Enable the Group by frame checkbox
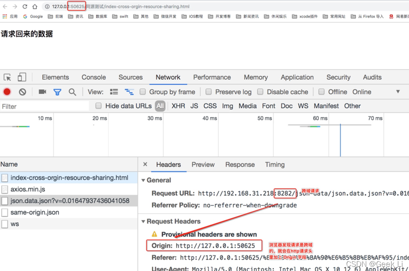The image size is (409, 271). [143, 92]
